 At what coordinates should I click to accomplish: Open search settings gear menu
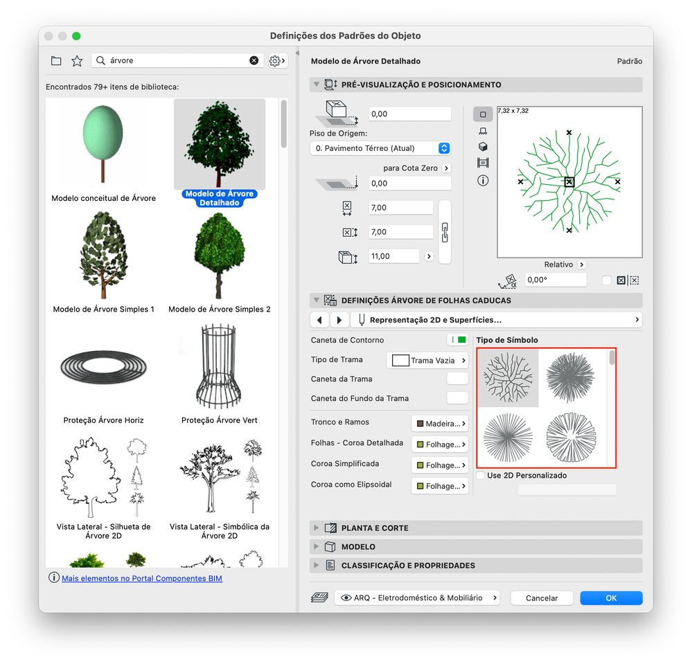(278, 60)
